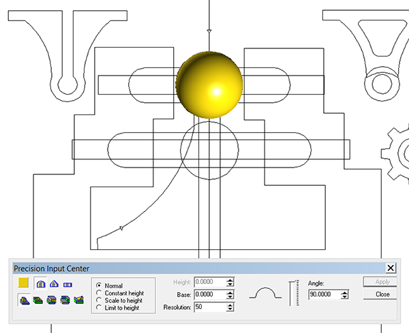Click into the Angle field showing 90.0000
Image resolution: width=409 pixels, height=333 pixels.
tap(324, 294)
